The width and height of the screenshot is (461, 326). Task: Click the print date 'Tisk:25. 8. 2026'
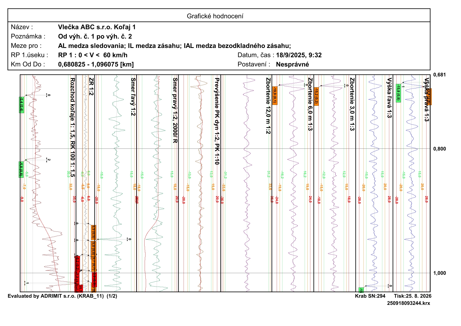[413, 296]
